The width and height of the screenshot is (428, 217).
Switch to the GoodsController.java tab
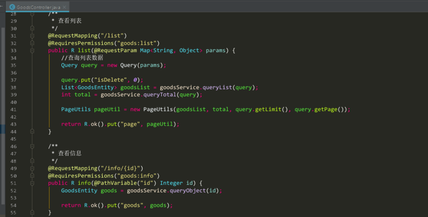click(x=37, y=7)
